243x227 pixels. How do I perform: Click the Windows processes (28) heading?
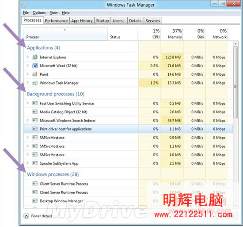[x=53, y=174]
